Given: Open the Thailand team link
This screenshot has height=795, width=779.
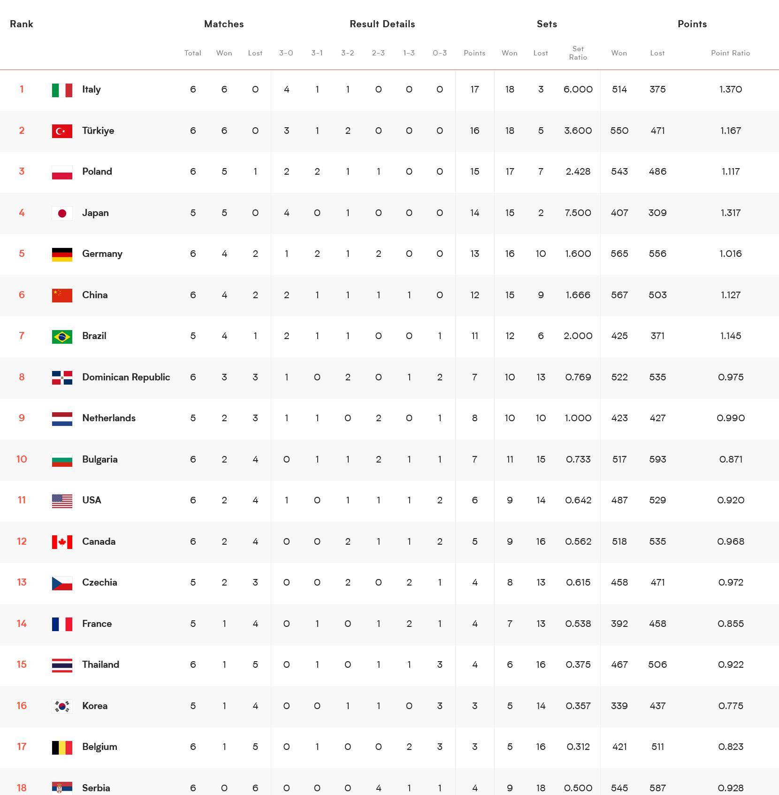Looking at the screenshot, I should coord(100,665).
